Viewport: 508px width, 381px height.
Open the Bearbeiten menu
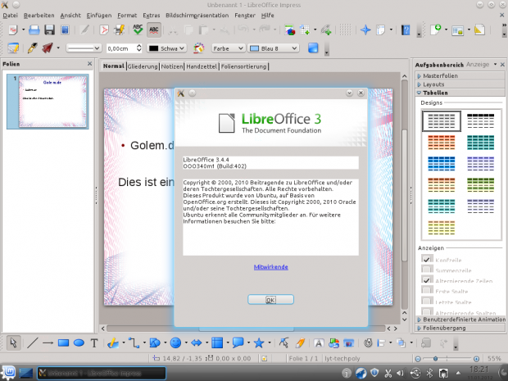(x=39, y=16)
